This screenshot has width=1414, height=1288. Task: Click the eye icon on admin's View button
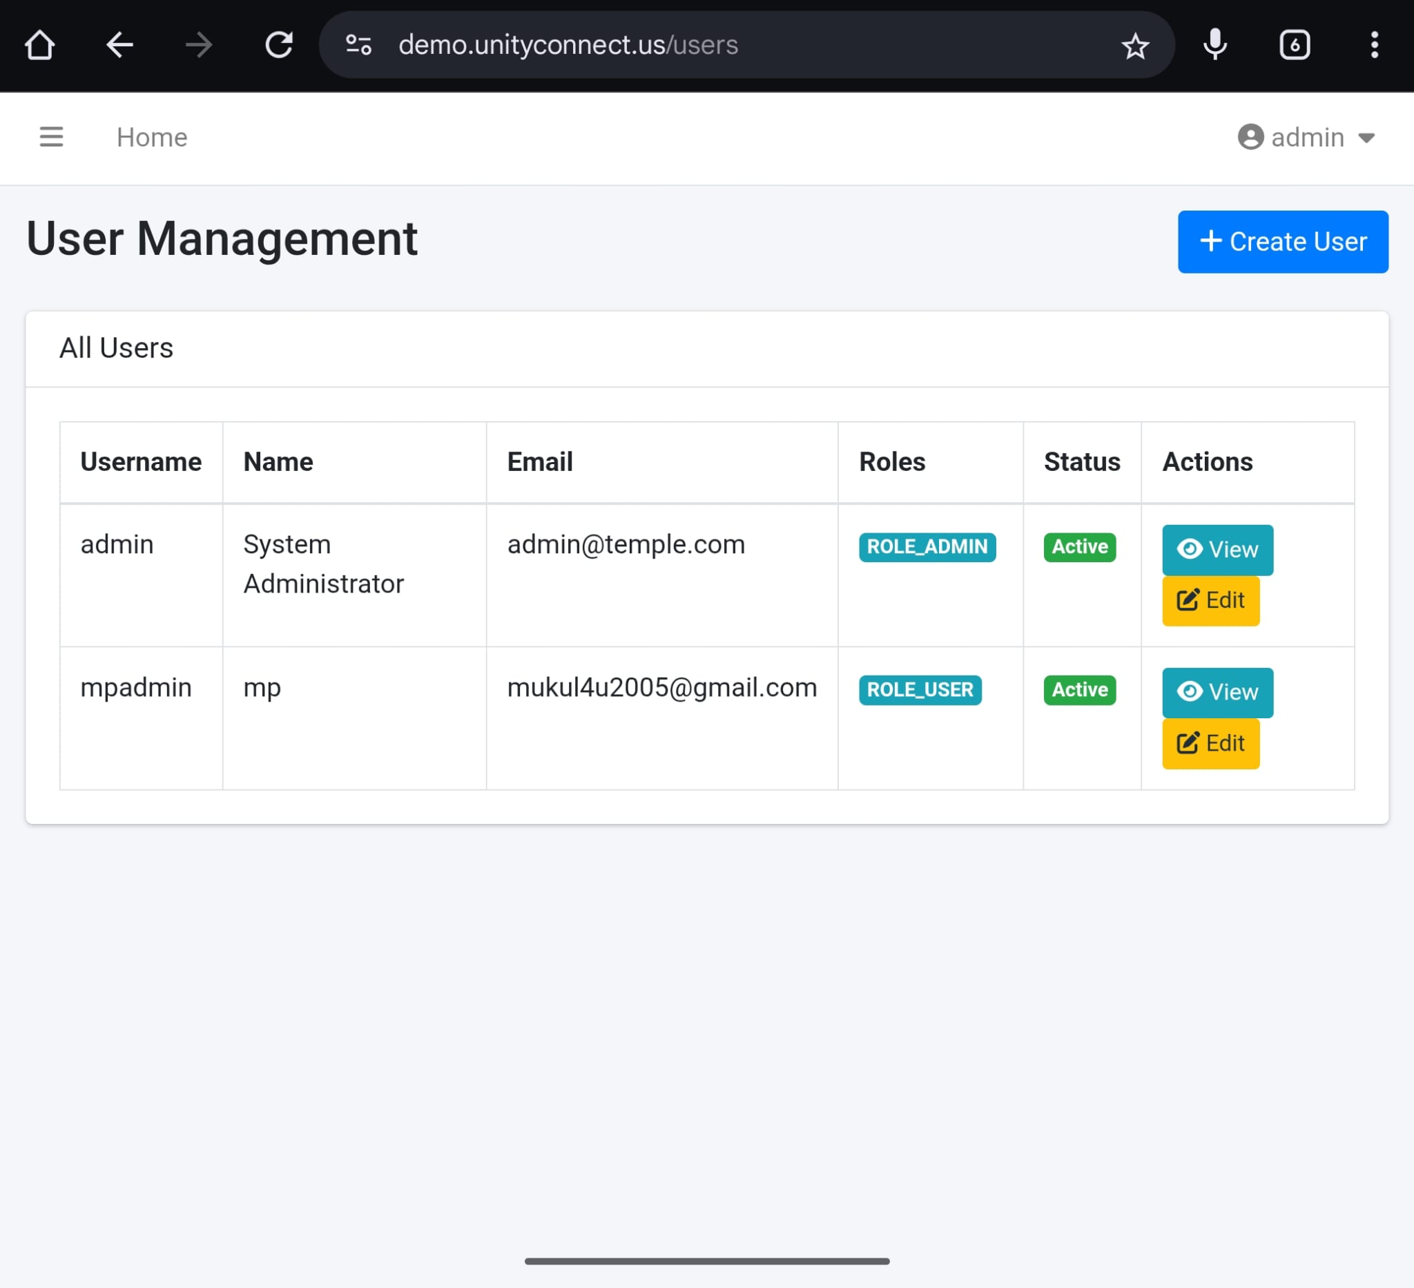coord(1190,550)
